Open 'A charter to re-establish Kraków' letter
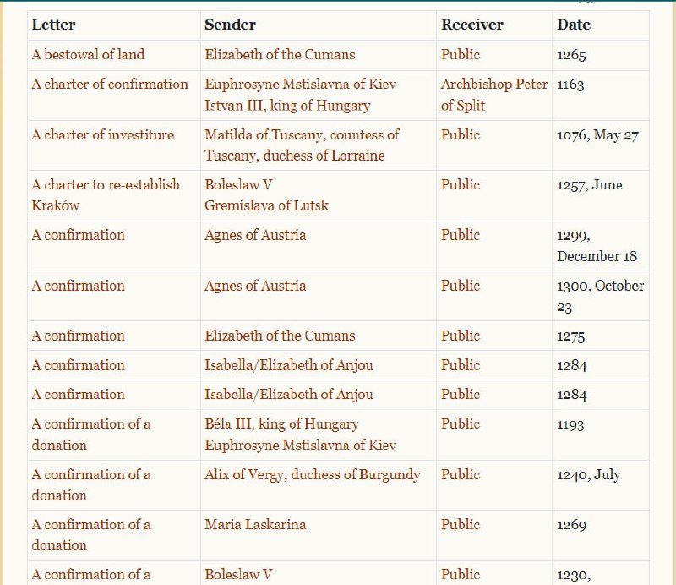676x585 pixels. [x=106, y=185]
